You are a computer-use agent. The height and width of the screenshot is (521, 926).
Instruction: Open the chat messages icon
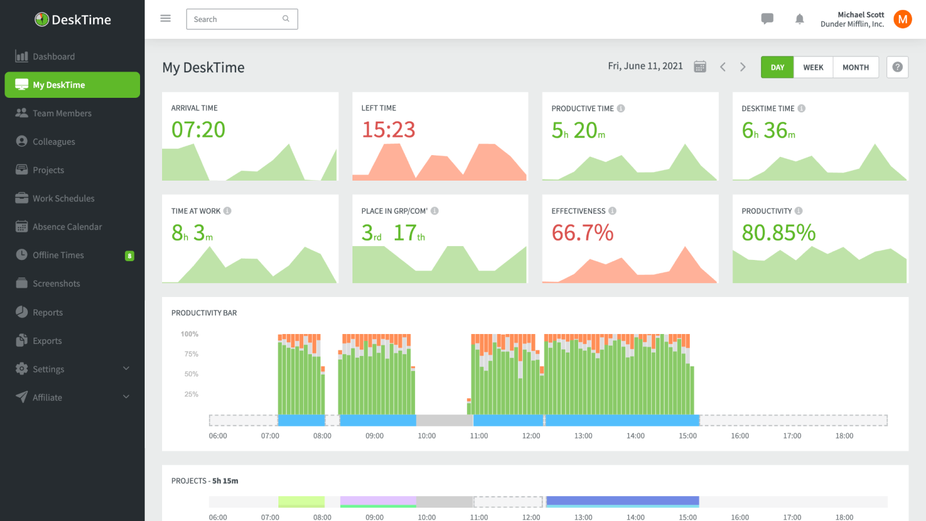click(x=767, y=19)
